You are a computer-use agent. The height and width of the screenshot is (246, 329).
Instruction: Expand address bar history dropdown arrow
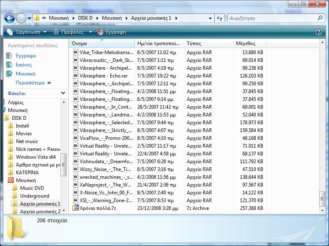210,18
